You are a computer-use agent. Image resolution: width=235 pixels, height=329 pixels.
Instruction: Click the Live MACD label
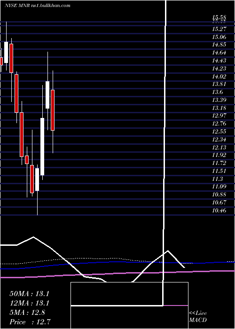(198, 317)
